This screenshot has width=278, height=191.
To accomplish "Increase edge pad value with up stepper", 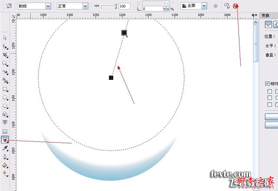I will click(168, 9).
